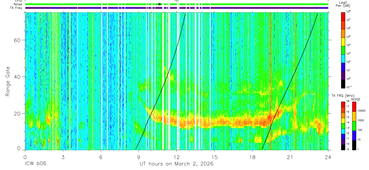Image resolution: width=369 pixels, height=170 pixels.
Task: Click the 'TX Freq' row label at top left
Action: point(16,8)
